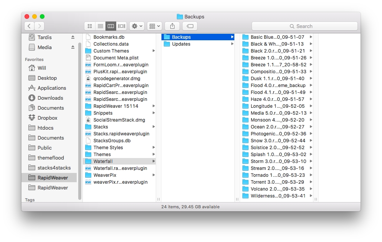Open stacks4stacks folder in sidebar

coord(54,168)
